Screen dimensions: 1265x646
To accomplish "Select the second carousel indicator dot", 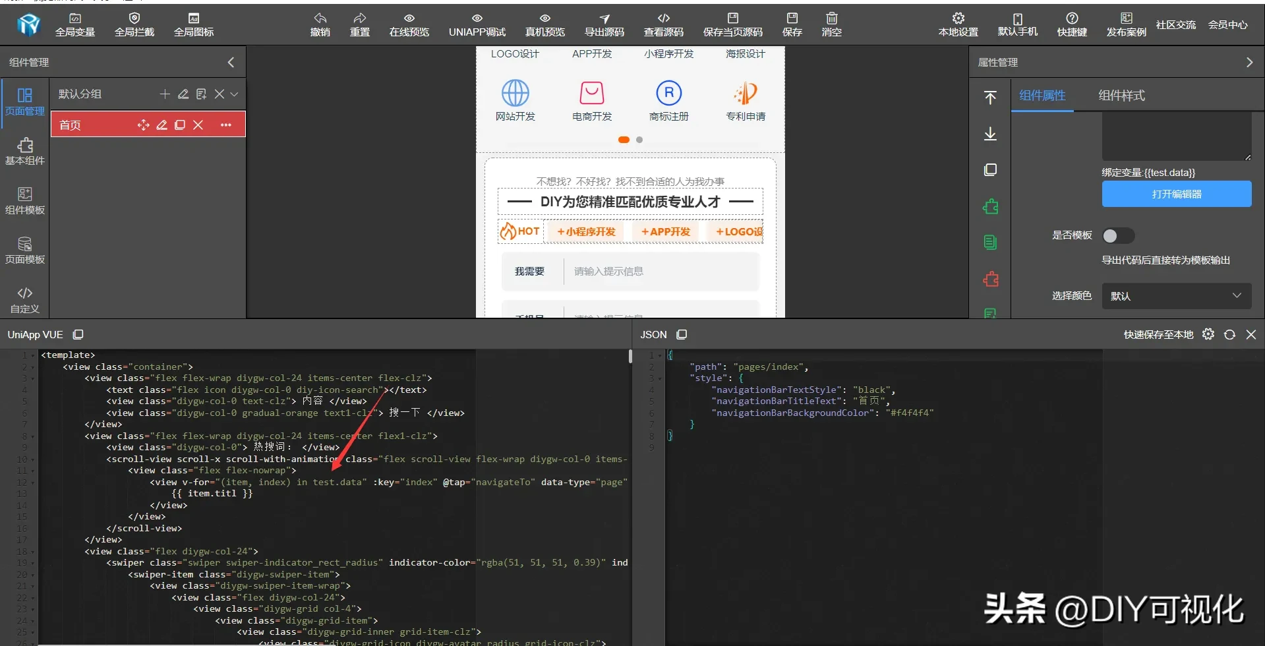I will tap(639, 140).
